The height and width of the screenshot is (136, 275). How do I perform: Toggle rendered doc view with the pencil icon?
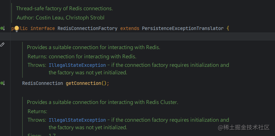[x=2, y=44]
